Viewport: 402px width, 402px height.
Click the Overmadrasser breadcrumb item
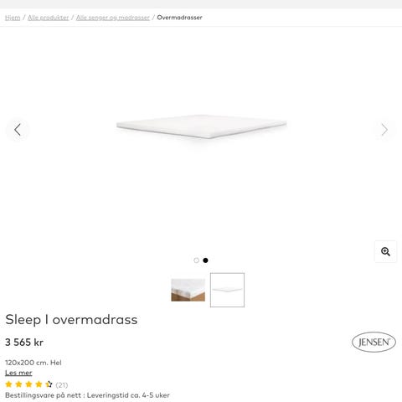tap(179, 18)
